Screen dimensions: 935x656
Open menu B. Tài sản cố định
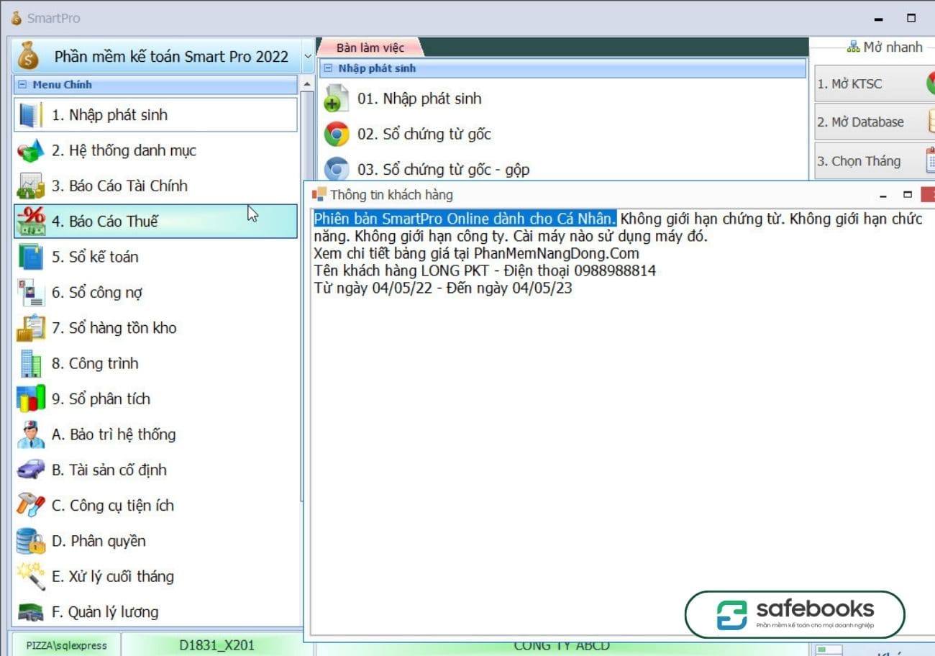click(x=155, y=470)
